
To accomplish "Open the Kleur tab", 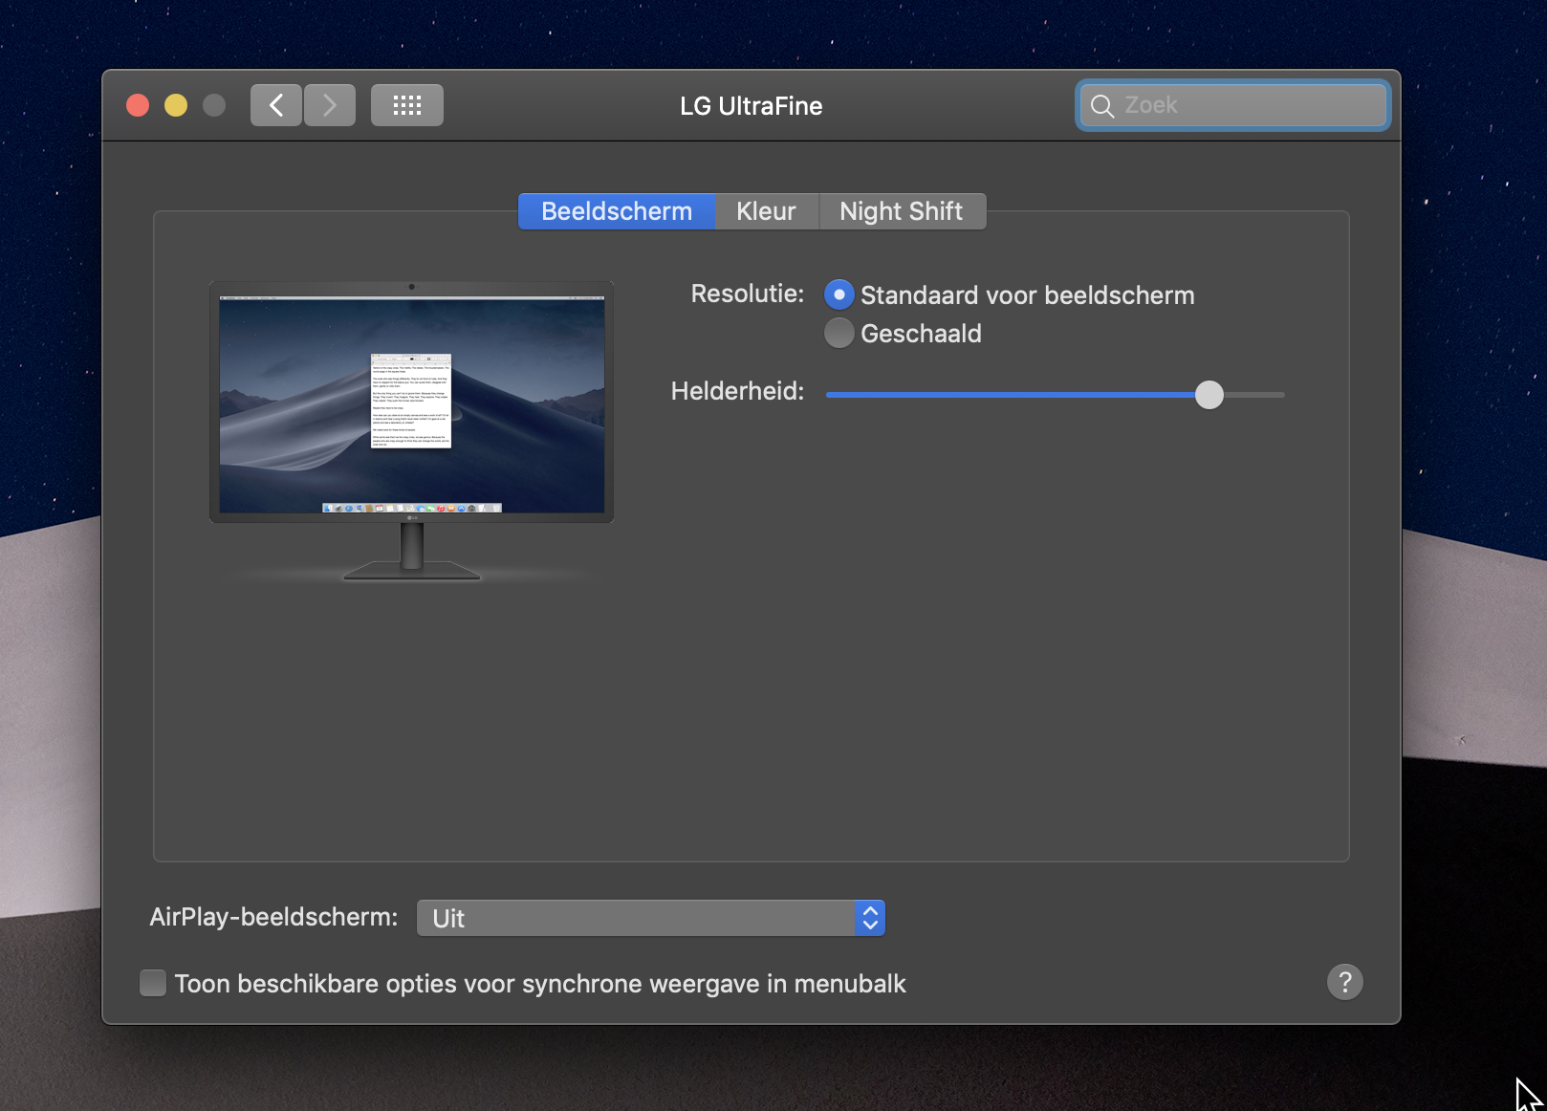I will point(766,211).
